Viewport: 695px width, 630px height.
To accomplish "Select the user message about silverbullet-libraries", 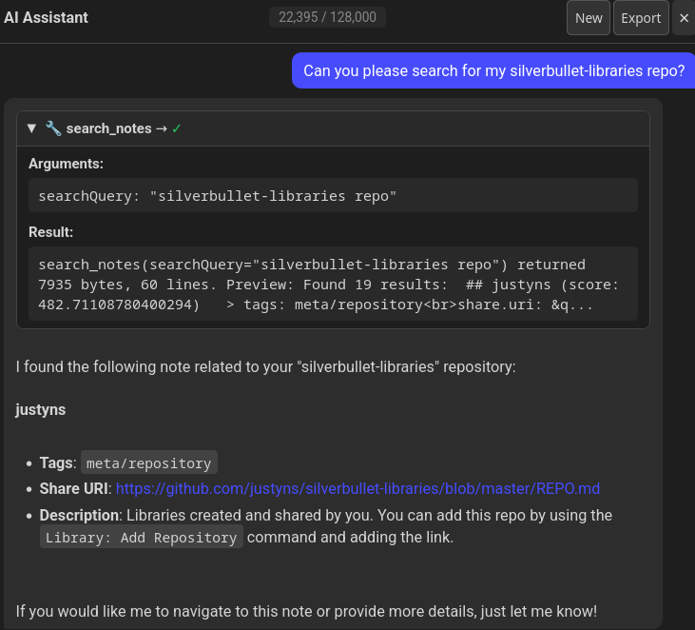I will (x=493, y=70).
